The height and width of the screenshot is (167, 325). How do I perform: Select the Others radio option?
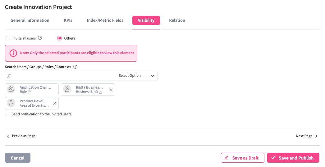coord(60,38)
